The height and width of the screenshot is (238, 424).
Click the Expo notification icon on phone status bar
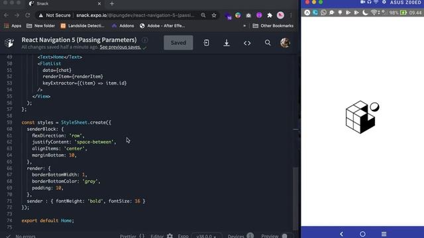click(307, 13)
